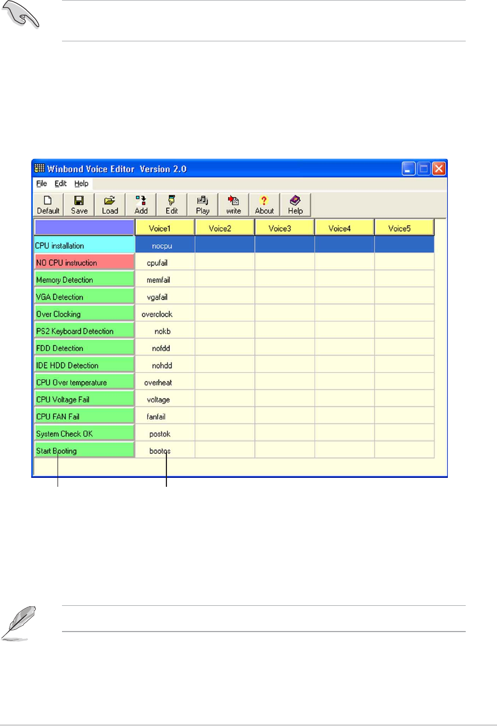Click the Save floppy disk icon
Viewport: 497px width, 726px height.
coord(79,205)
